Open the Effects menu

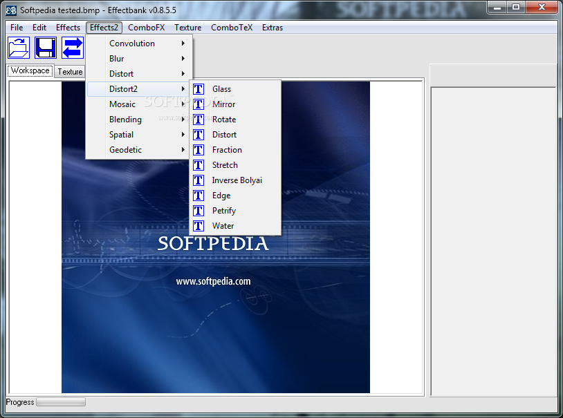(68, 28)
